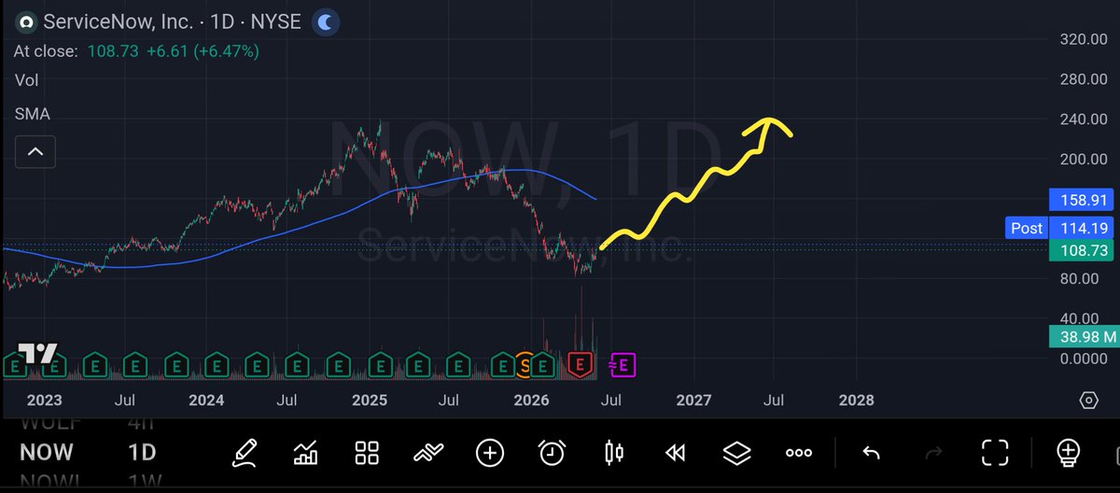Tap the Post 114.19 price label

(1059, 228)
